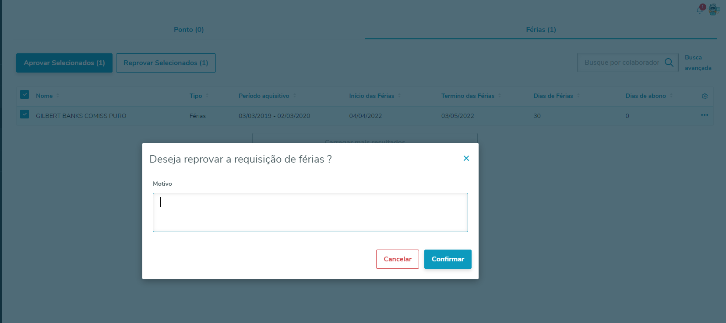The width and height of the screenshot is (726, 323).
Task: Sort by the Nome column arrows
Action: [58, 96]
